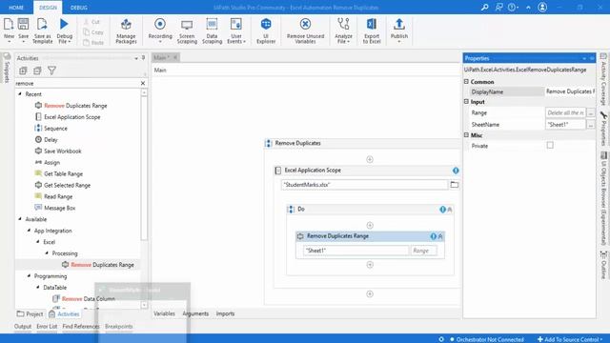
Task: Launch UI Explorer
Action: click(266, 30)
